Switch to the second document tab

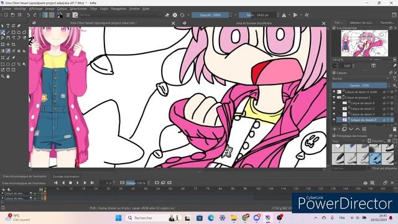pyautogui.click(x=254, y=23)
